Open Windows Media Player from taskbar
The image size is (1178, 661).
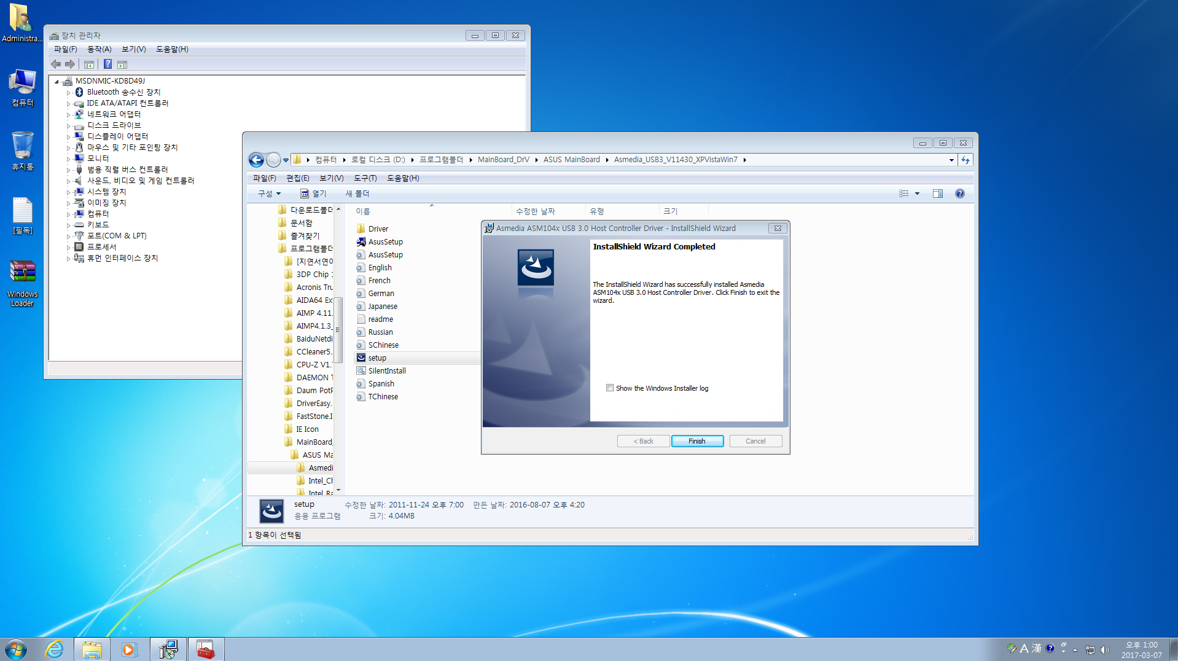point(129,649)
